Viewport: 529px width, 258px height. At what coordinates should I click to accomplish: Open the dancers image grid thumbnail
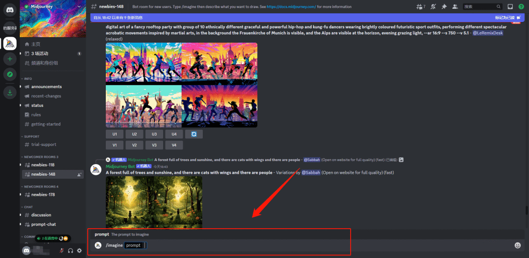(x=182, y=85)
